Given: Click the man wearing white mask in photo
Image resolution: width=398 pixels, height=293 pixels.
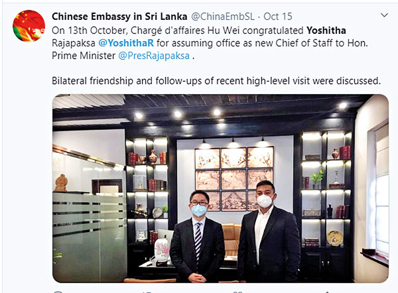Looking at the screenshot, I should [269, 231].
